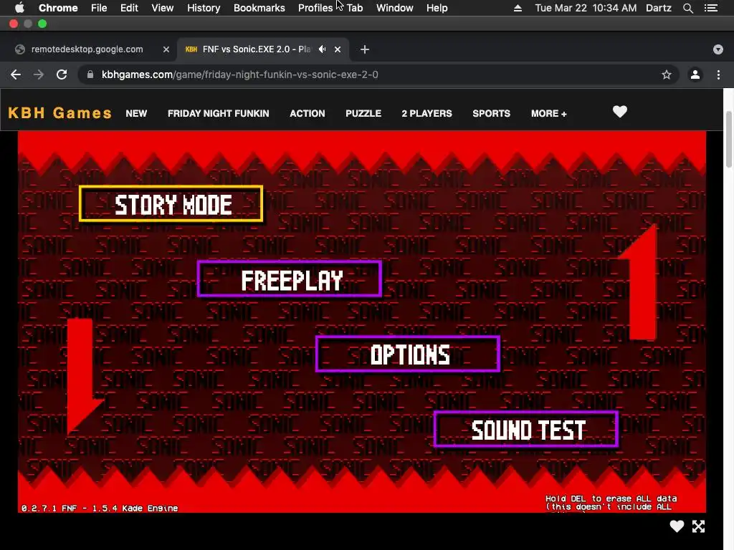The image size is (734, 550).
Task: Go to KBH Games home logo
Action: 60,113
